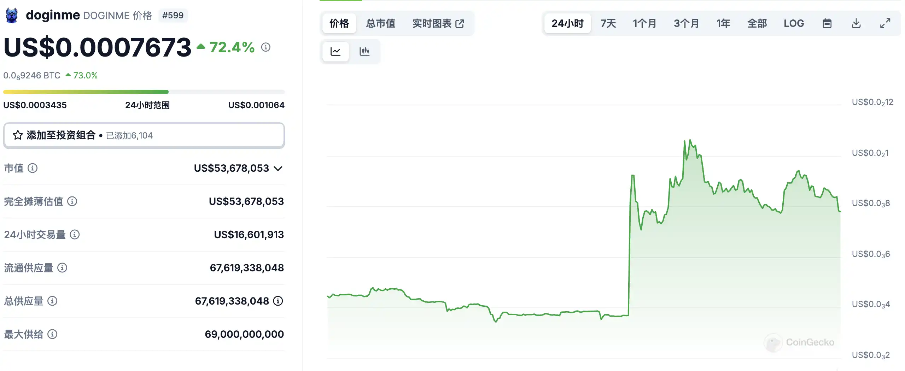The image size is (905, 371).
Task: Show info about 市值 market cap
Action: (x=33, y=168)
